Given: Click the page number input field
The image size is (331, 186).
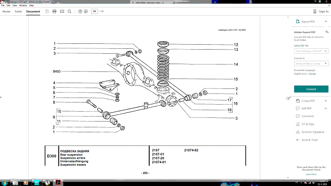Looking at the screenshot, I should pyautogui.click(x=94, y=12).
